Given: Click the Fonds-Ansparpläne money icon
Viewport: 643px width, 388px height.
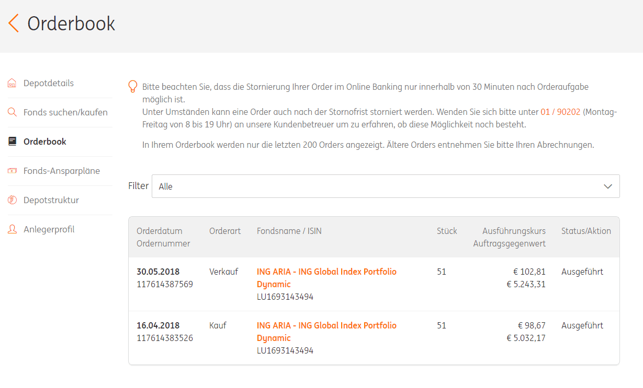Looking at the screenshot, I should 12,171.
